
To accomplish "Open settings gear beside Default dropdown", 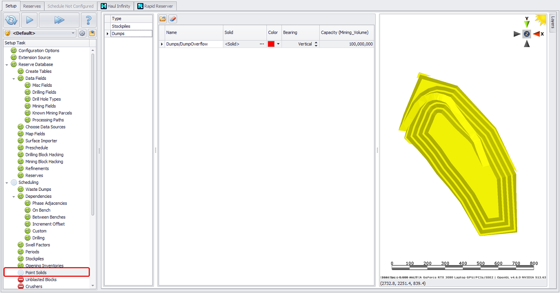I will pyautogui.click(x=82, y=33).
